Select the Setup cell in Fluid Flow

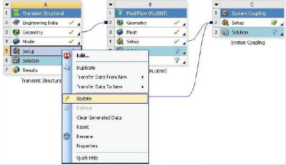pos(151,42)
